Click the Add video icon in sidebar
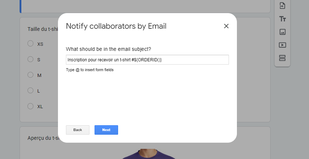Screen dimensions: 309x159 pyautogui.click(x=283, y=45)
